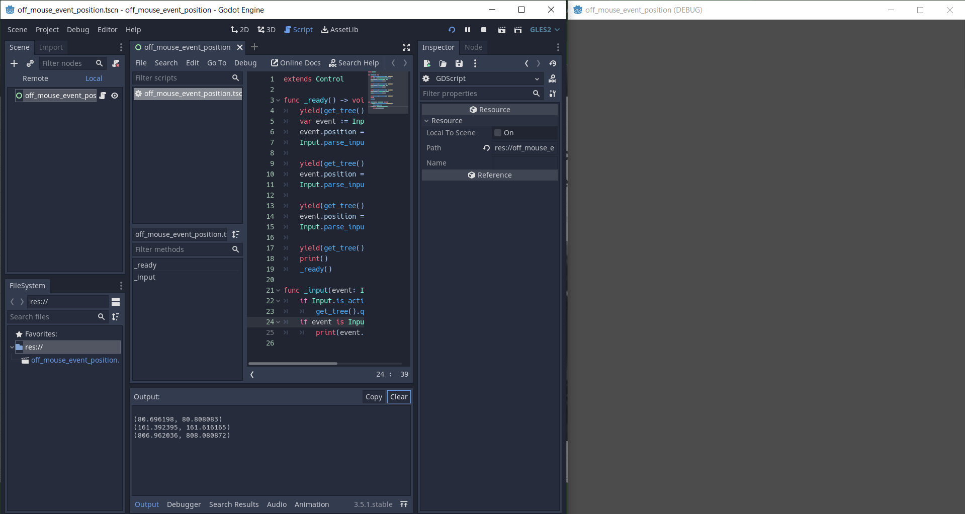Toggle distraction free mode icon
Image resolution: width=965 pixels, height=514 pixels.
(406, 47)
